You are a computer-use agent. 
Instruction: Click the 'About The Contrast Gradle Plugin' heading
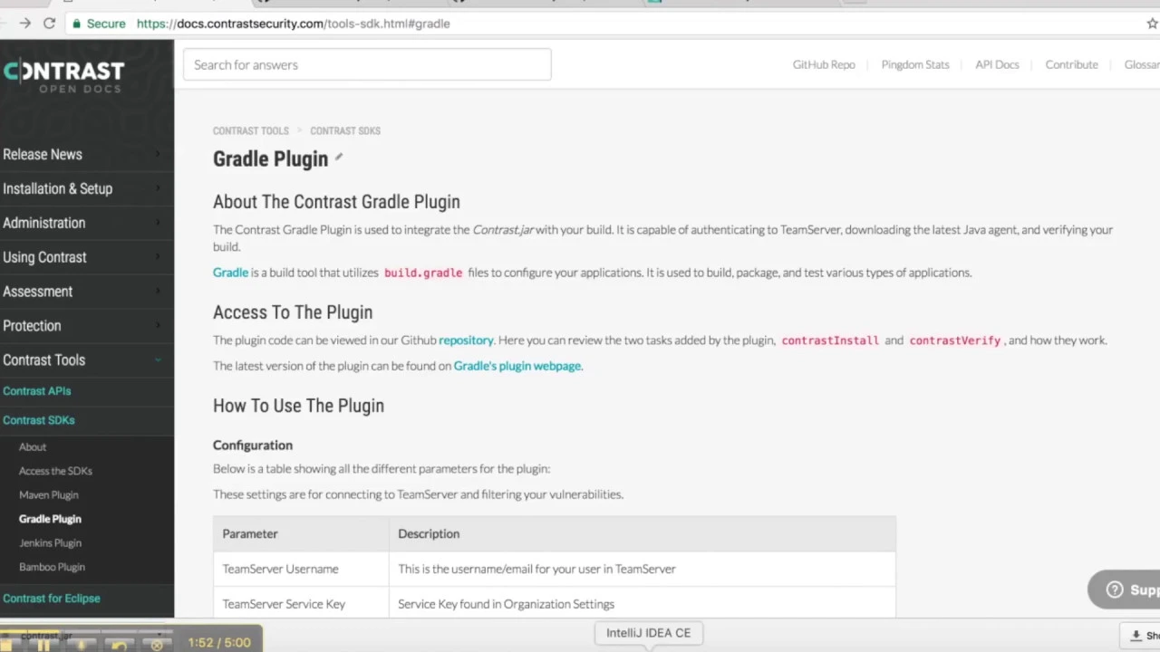click(x=336, y=202)
